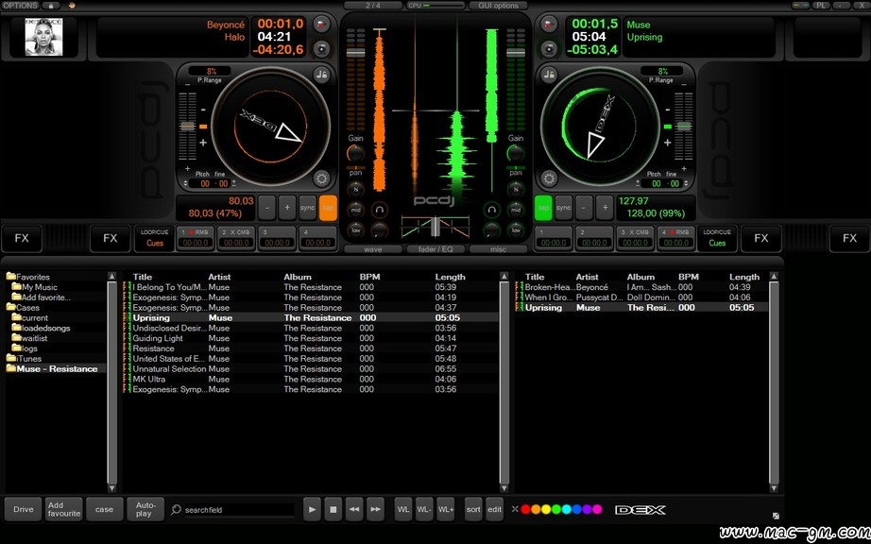Click the magnifier icon beside search field
Viewport: 871px width, 544px height.
pos(176,509)
